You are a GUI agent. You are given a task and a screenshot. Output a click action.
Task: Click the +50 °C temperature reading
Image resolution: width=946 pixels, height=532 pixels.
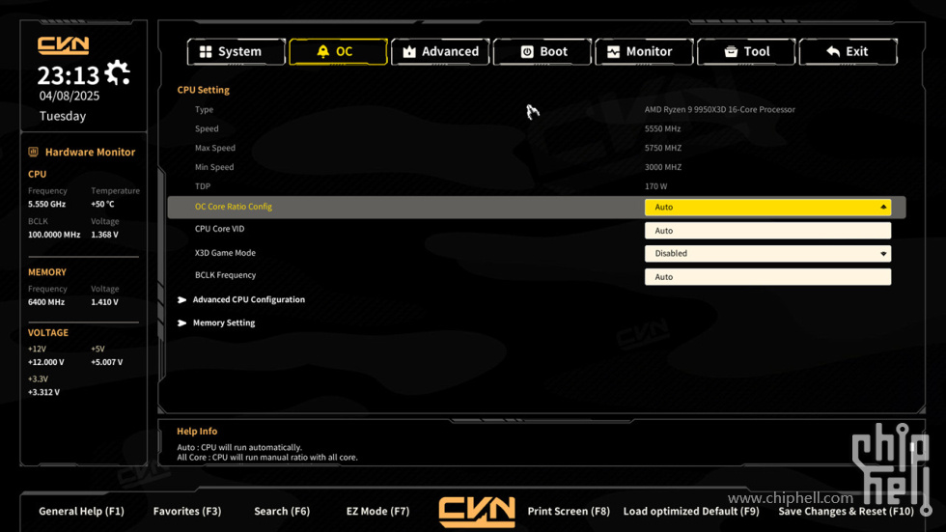(x=102, y=205)
